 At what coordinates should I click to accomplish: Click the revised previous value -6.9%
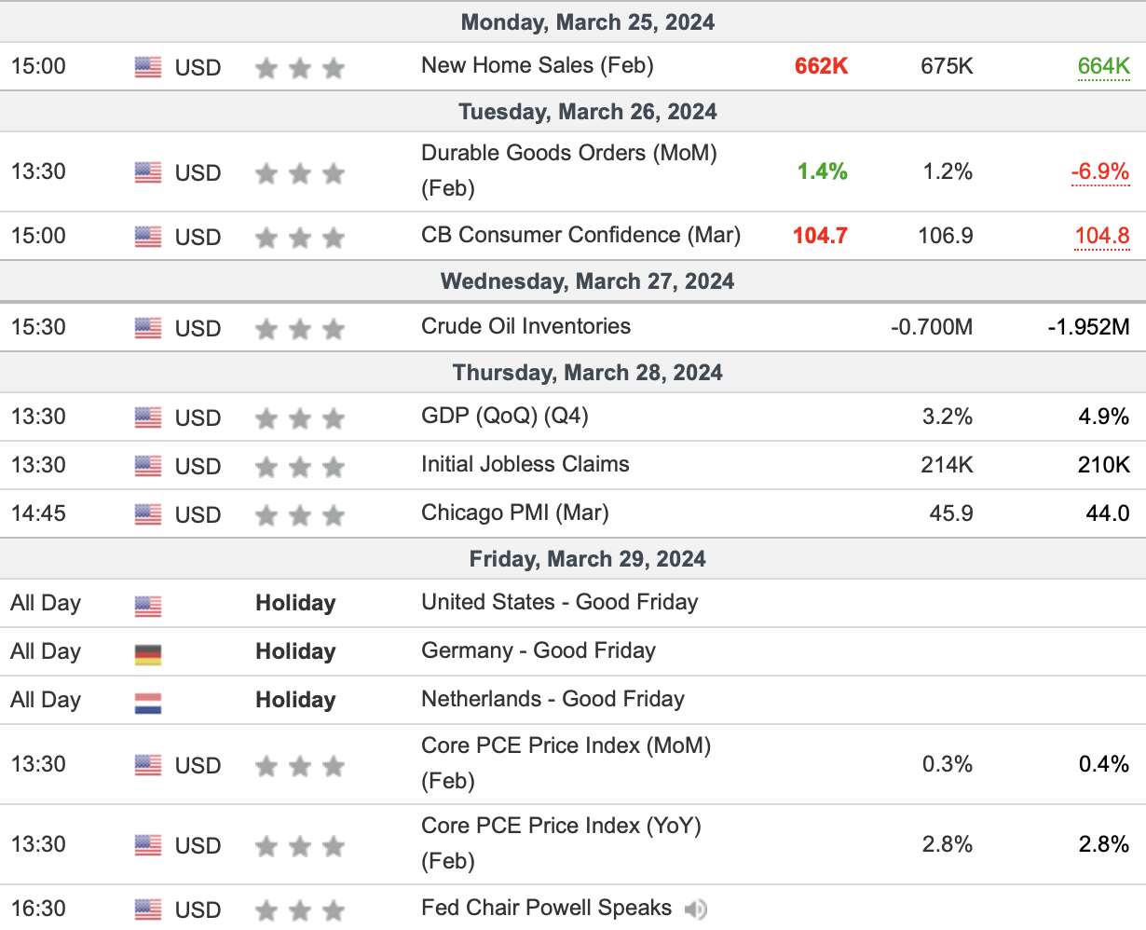click(1099, 171)
